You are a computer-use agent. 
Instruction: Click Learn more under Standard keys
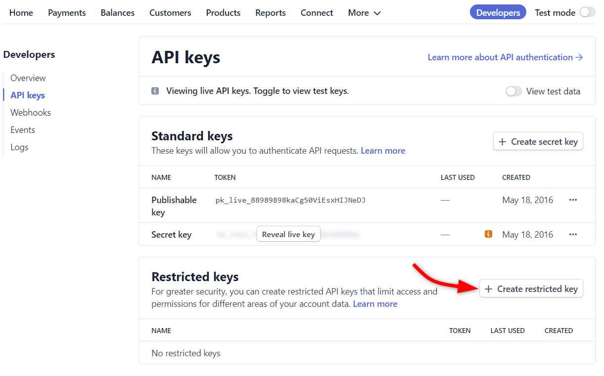pos(383,151)
